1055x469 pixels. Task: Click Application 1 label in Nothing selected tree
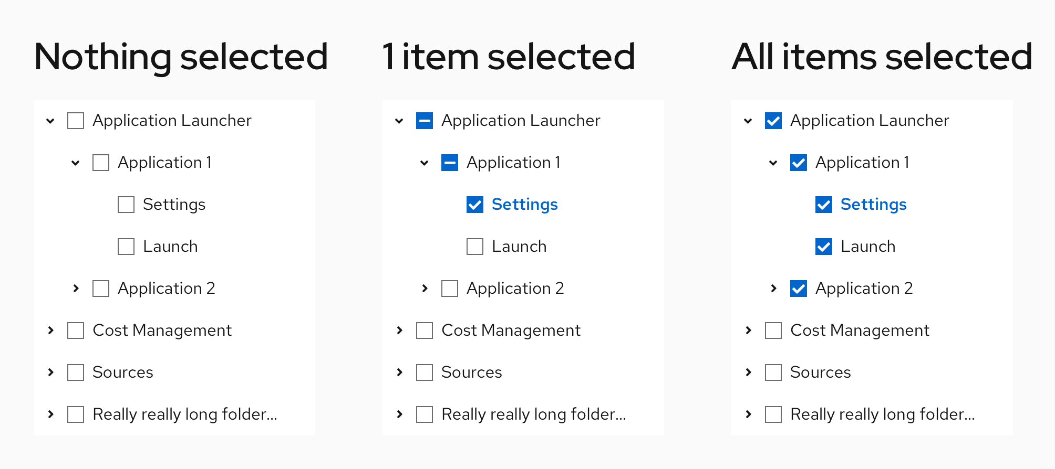coord(164,163)
